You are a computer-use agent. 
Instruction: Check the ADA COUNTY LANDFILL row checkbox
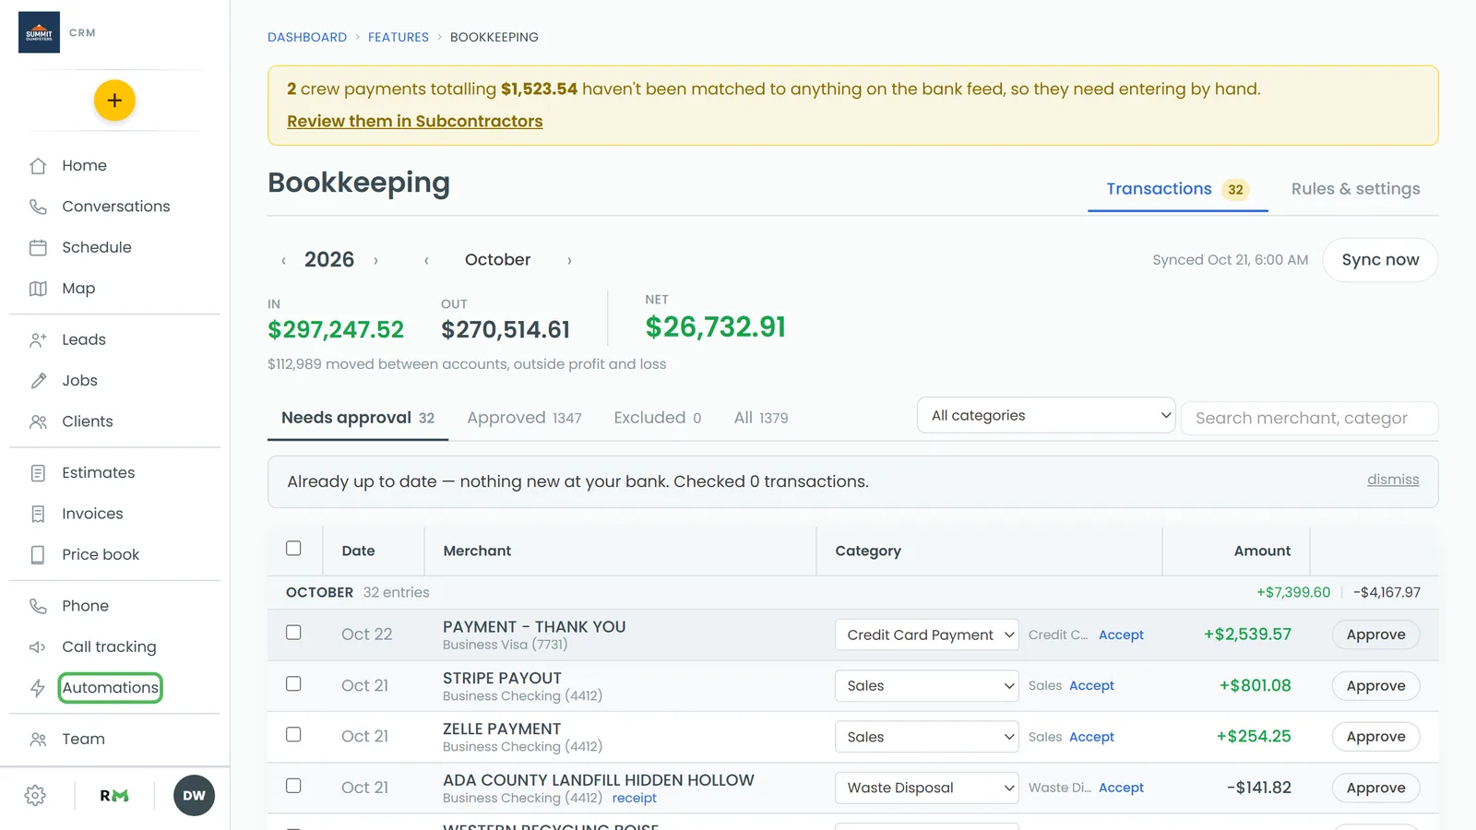pyautogui.click(x=293, y=786)
